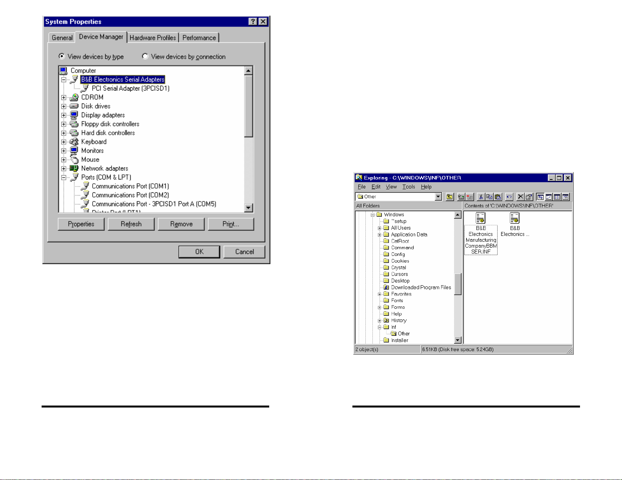Click the Mouse device icon
Image resolution: width=622 pixels, height=480 pixels.
point(74,159)
